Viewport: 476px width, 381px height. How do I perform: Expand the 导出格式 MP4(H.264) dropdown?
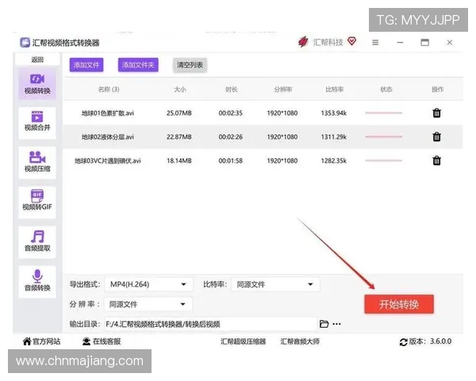tap(149, 284)
